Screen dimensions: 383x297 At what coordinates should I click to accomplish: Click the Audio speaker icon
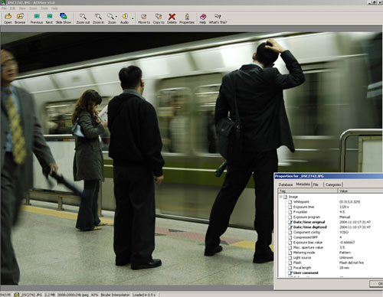click(125, 18)
